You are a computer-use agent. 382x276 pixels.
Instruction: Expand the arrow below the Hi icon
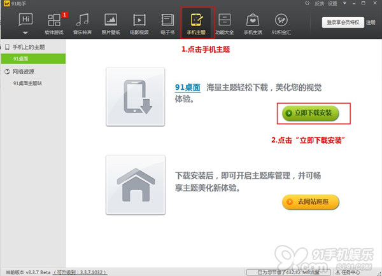(25, 32)
